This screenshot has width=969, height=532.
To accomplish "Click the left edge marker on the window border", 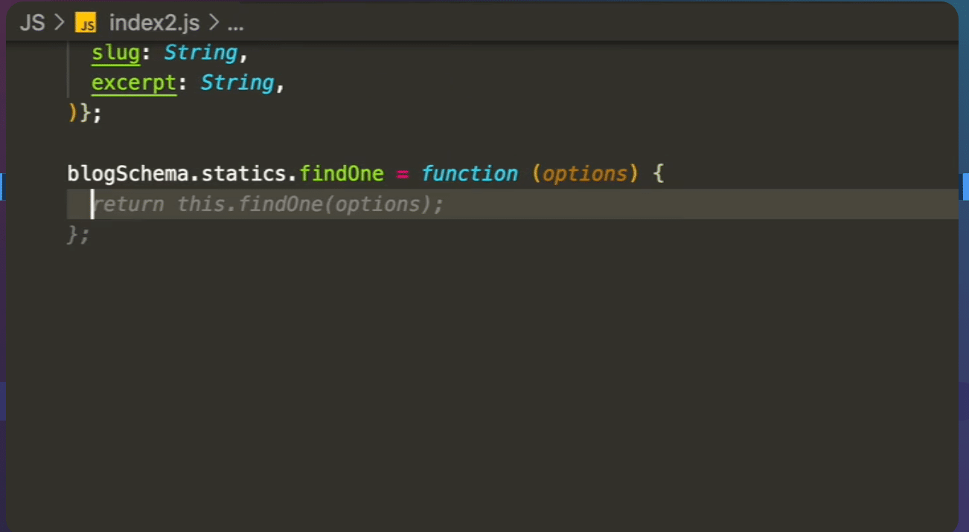I will coord(3,186).
